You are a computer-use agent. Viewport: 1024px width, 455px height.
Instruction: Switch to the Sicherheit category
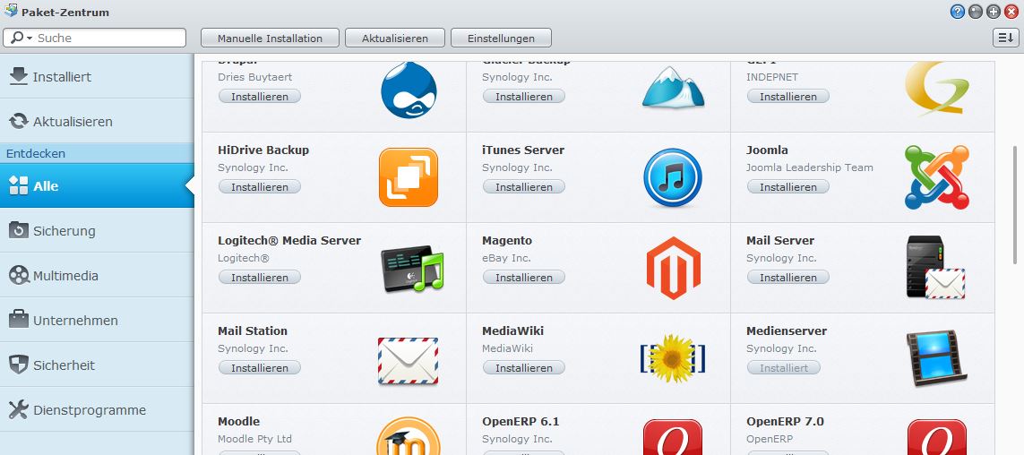click(x=97, y=365)
